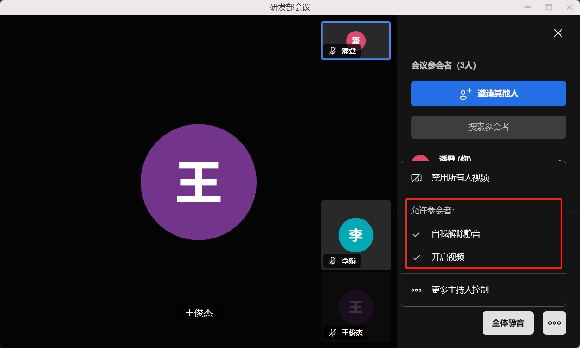Click the large purple 王 avatar
This screenshot has width=580, height=348.
[198, 182]
